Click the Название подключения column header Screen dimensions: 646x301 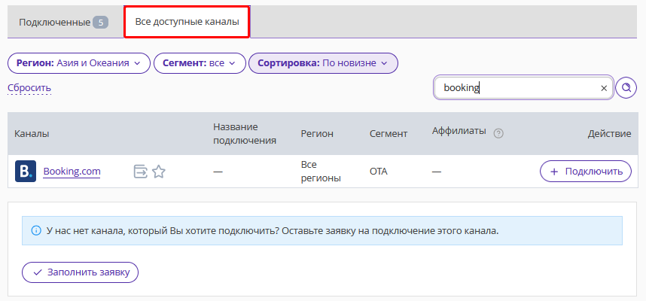[244, 133]
